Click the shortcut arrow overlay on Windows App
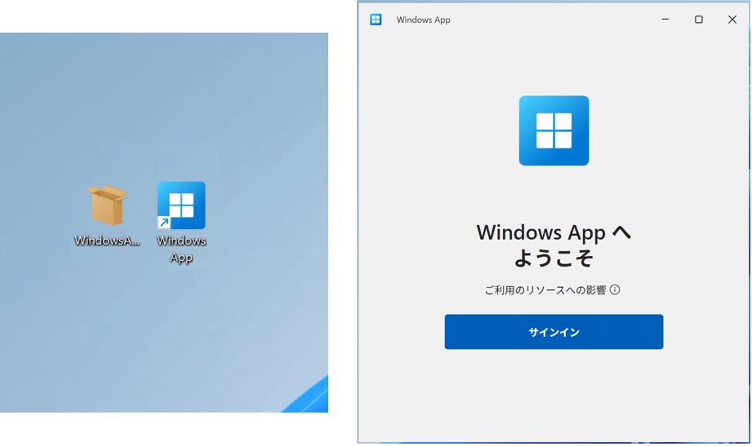 click(163, 223)
